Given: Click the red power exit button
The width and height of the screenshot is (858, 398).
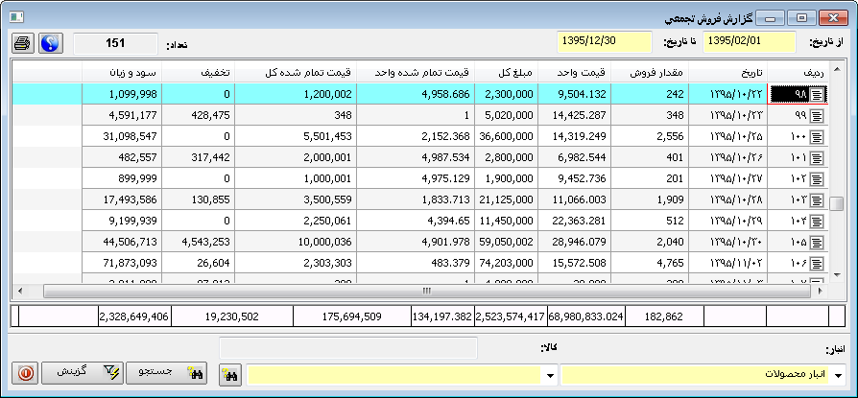Looking at the screenshot, I should (25, 373).
